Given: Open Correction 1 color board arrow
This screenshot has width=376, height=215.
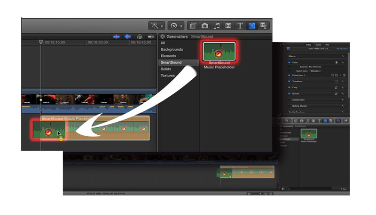Looking at the screenshot, I should pos(344,75).
